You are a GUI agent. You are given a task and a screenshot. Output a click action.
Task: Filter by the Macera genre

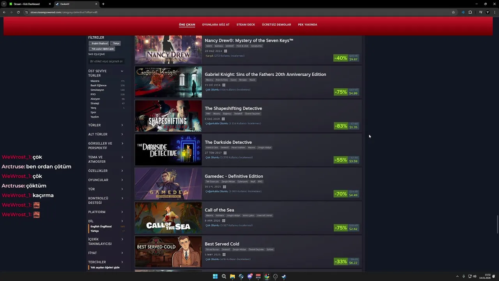click(95, 81)
